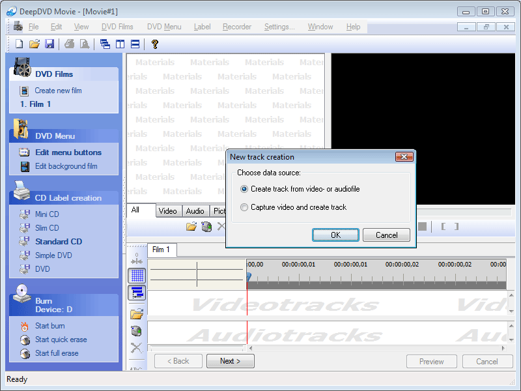Click the Edit menu buttons icon

[x=24, y=152]
